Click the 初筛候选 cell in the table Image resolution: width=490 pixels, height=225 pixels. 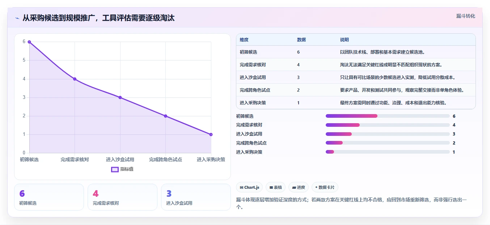coord(248,52)
